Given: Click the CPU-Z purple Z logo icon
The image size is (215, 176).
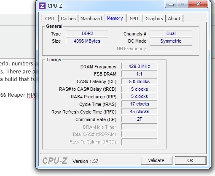Looking at the screenshot, I should pyautogui.click(x=42, y=6).
